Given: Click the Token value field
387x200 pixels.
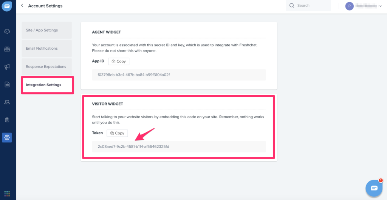Looking at the screenshot, I should [x=179, y=147].
